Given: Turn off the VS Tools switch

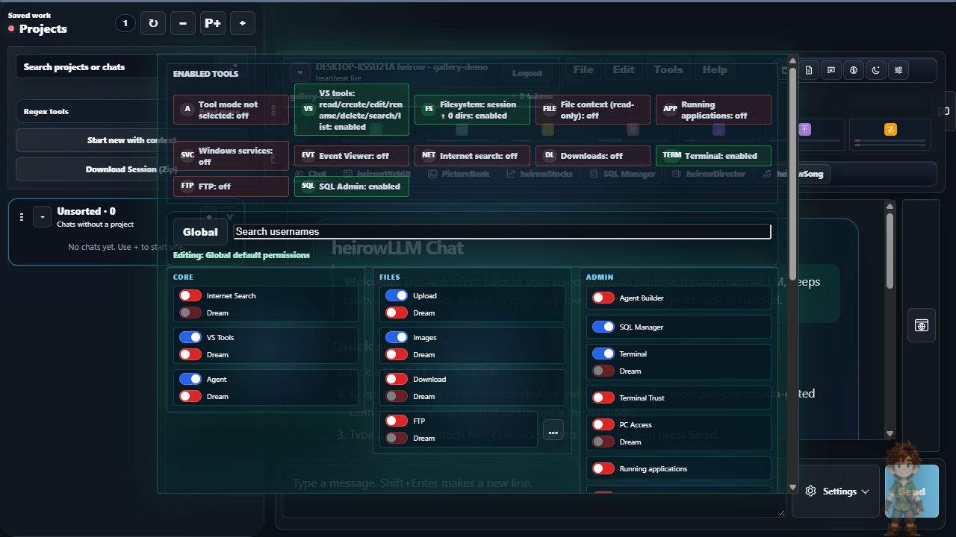Looking at the screenshot, I should click(190, 338).
